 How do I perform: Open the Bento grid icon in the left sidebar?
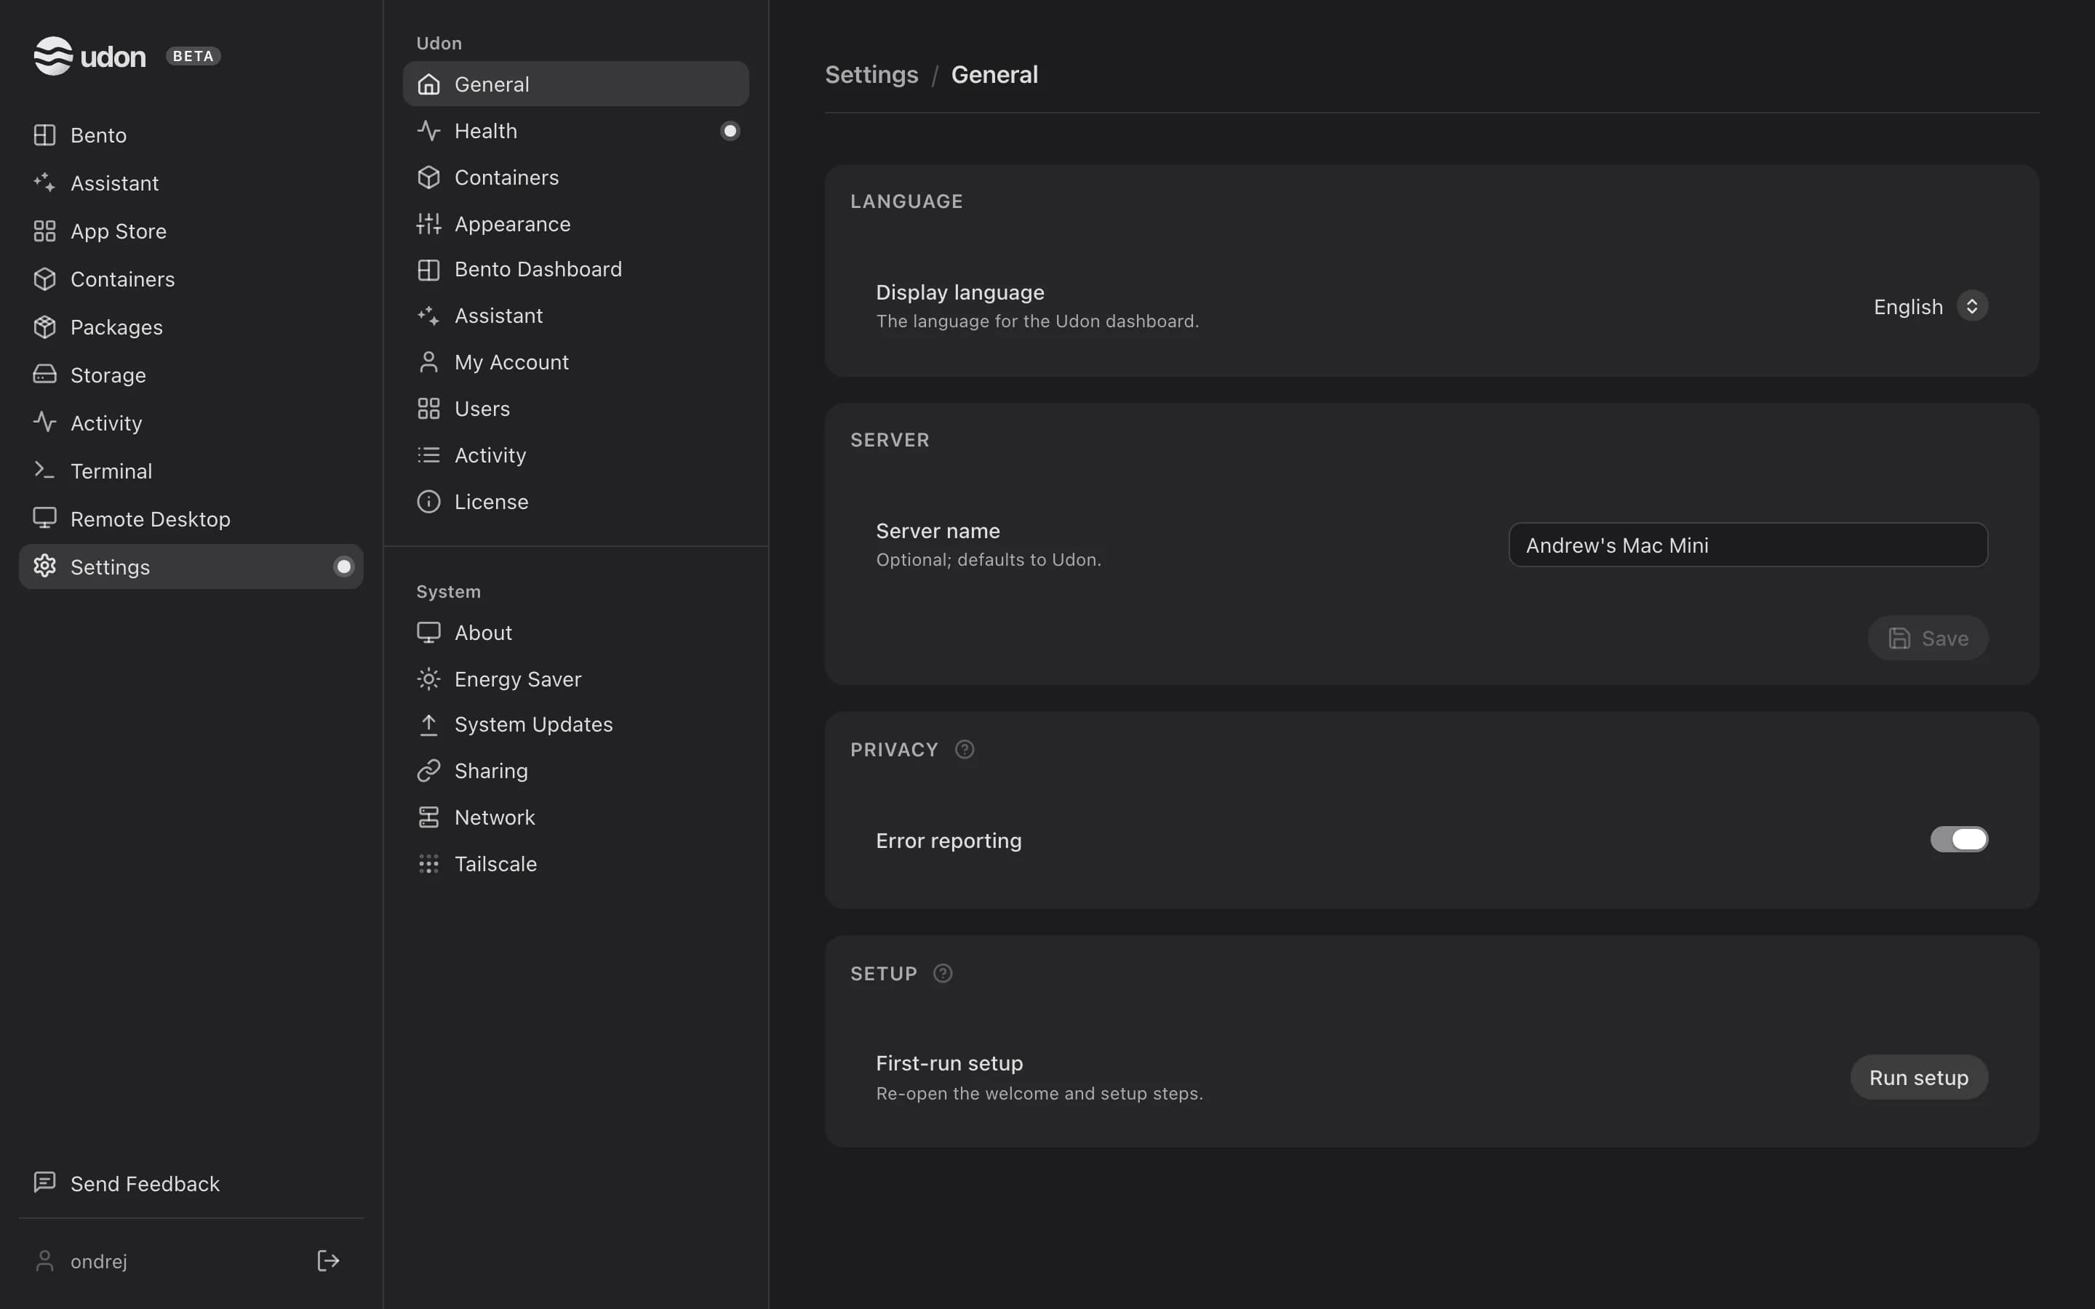[44, 135]
